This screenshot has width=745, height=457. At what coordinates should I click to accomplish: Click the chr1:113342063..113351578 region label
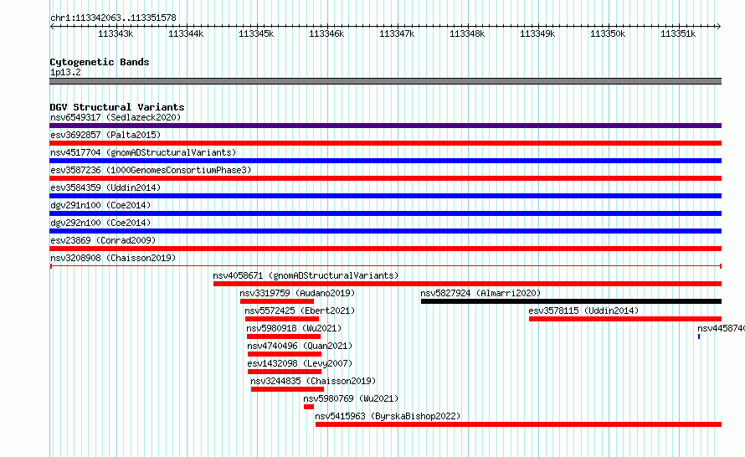[113, 18]
